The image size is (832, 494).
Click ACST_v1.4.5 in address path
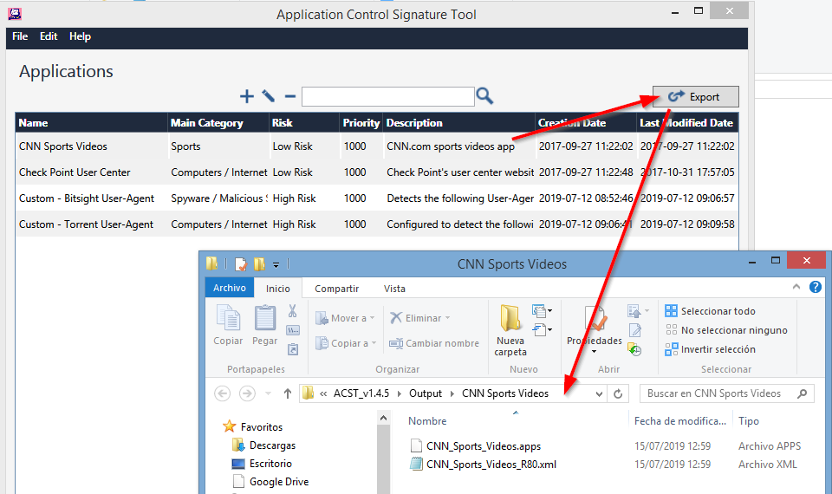361,393
